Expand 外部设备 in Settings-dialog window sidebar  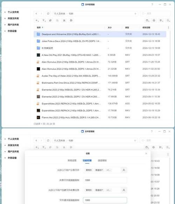5,158
